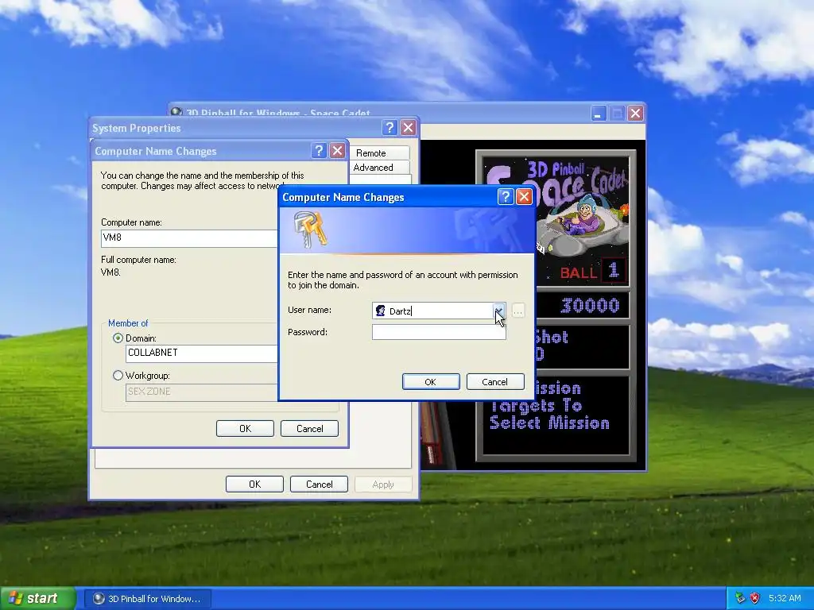Click the taskbar clock showing 5:32 AM

click(785, 598)
